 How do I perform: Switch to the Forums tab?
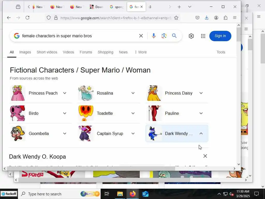(x=86, y=52)
